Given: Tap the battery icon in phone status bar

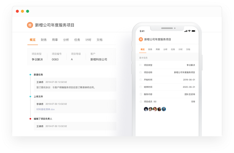Looking at the screenshot, I should [x=193, y=31].
